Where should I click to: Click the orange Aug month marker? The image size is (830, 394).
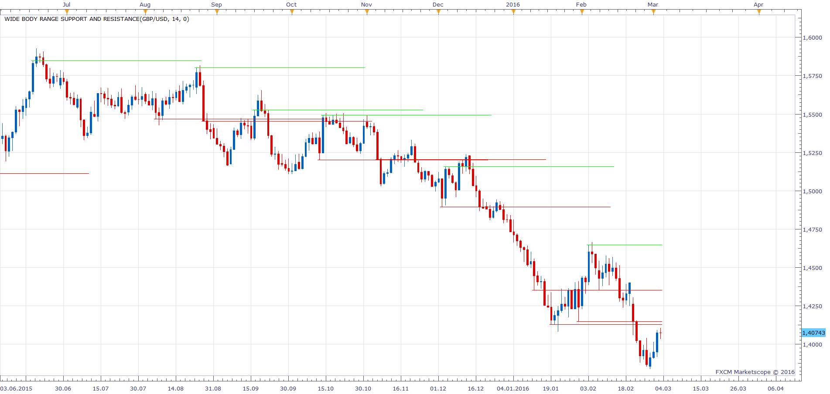[x=145, y=12]
